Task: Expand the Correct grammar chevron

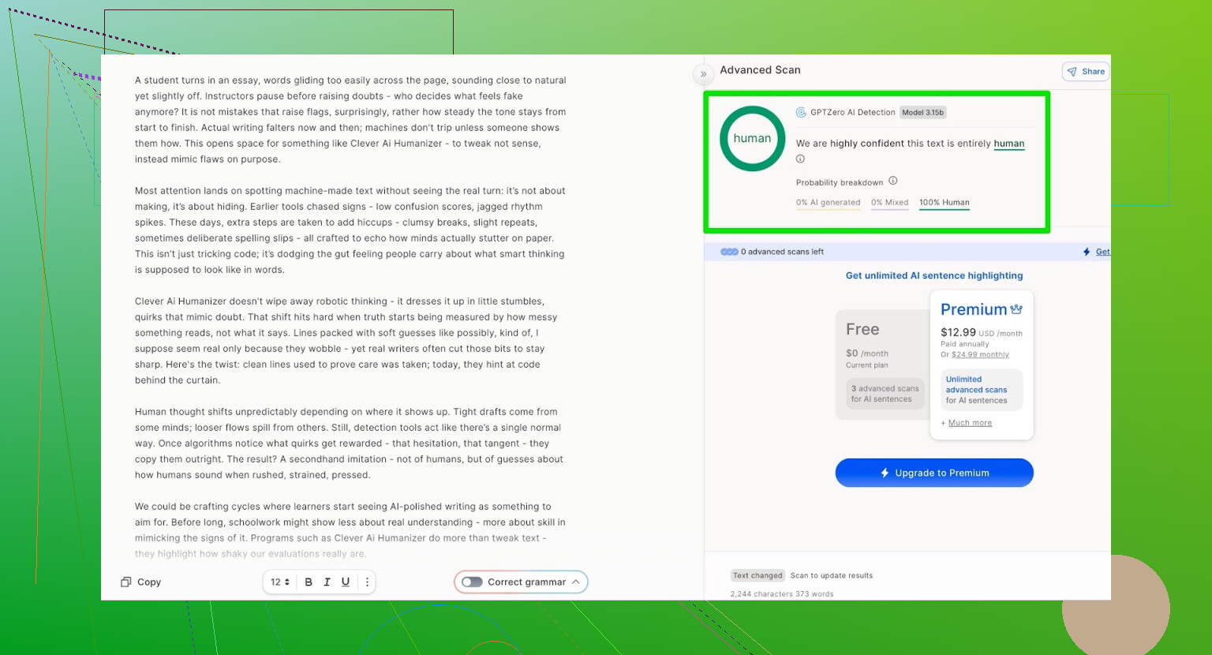Action: [x=576, y=582]
